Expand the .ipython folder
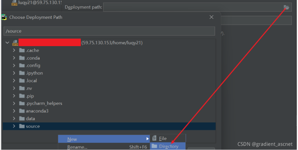 tap(14, 73)
